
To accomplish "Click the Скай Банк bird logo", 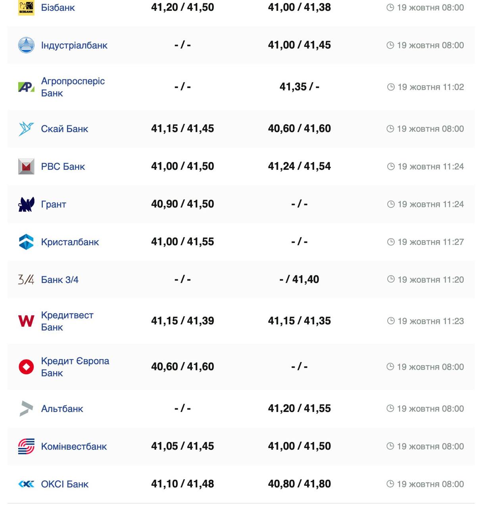I will click(26, 129).
